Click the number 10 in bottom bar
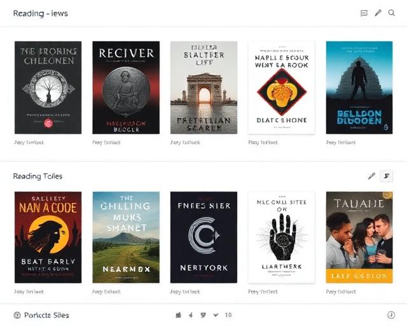 [x=228, y=315]
